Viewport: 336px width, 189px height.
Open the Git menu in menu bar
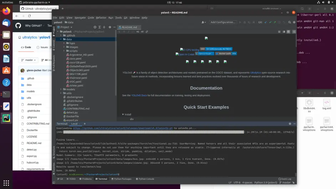coord(126,17)
